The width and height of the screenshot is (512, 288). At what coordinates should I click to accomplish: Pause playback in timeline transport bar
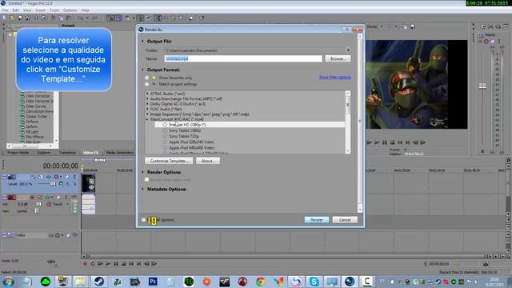(116, 264)
